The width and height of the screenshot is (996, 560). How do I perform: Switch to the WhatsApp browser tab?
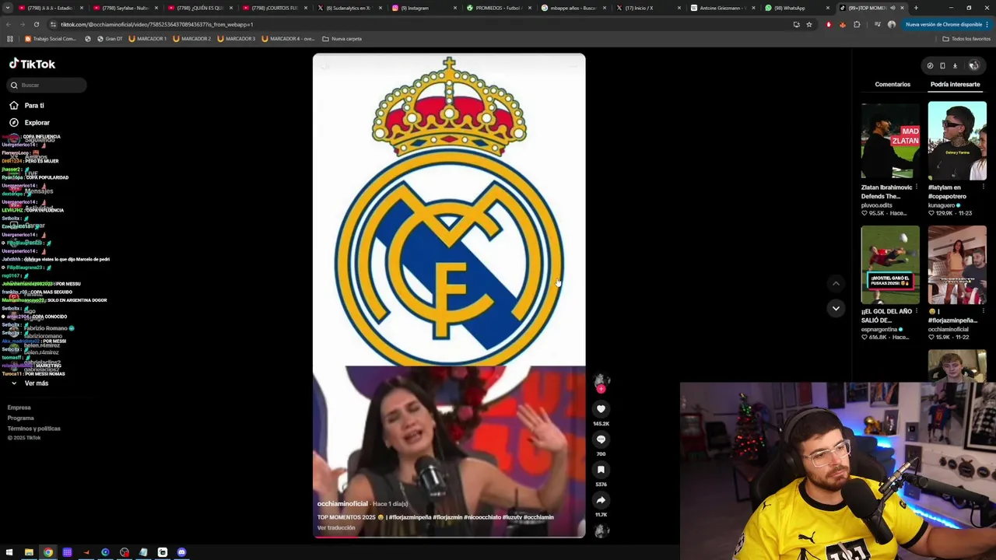[x=797, y=8]
